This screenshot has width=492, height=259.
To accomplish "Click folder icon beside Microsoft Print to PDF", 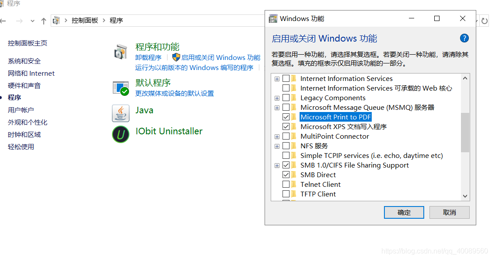I will [294, 117].
